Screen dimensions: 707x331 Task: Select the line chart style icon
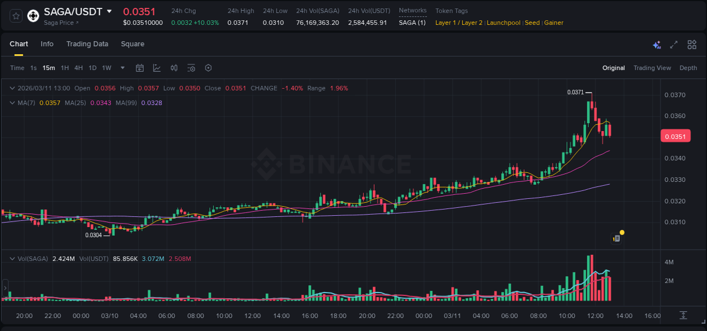coord(157,68)
